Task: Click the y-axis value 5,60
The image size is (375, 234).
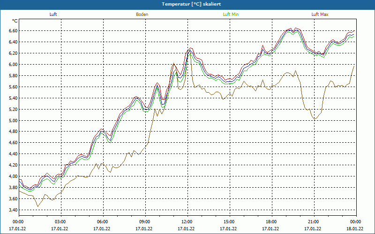Action: point(13,87)
